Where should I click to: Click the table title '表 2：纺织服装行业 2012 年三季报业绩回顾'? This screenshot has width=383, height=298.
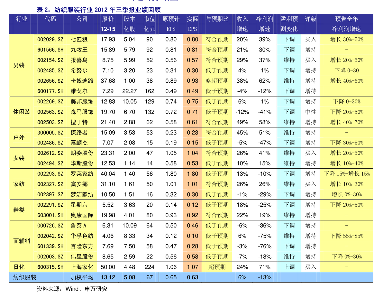(x=98, y=10)
